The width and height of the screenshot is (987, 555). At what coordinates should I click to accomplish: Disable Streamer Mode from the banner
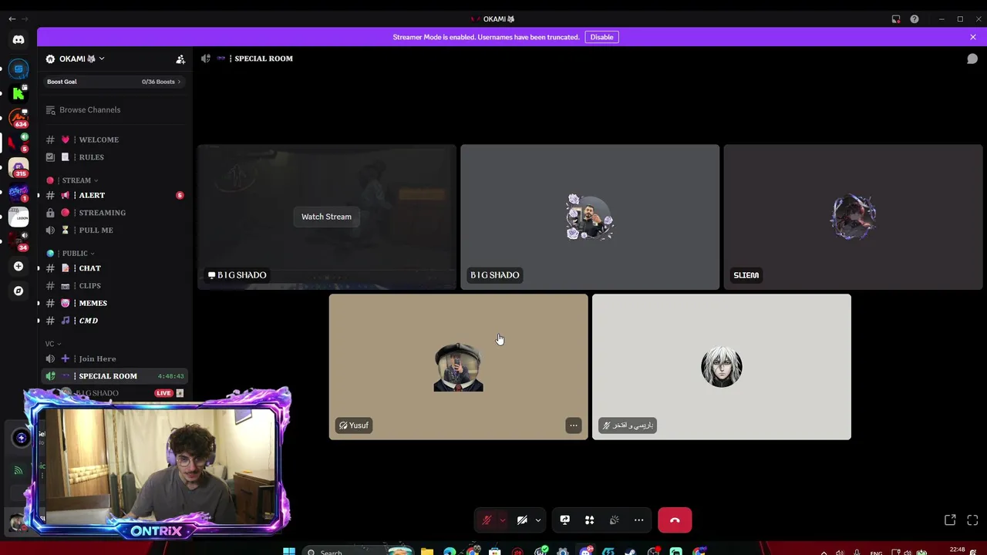[601, 37]
